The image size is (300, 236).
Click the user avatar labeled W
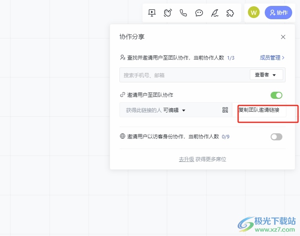coord(254,13)
